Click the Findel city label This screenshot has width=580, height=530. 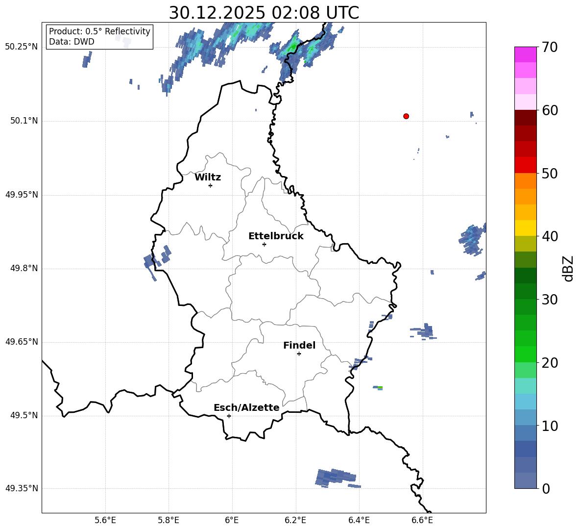[299, 345]
